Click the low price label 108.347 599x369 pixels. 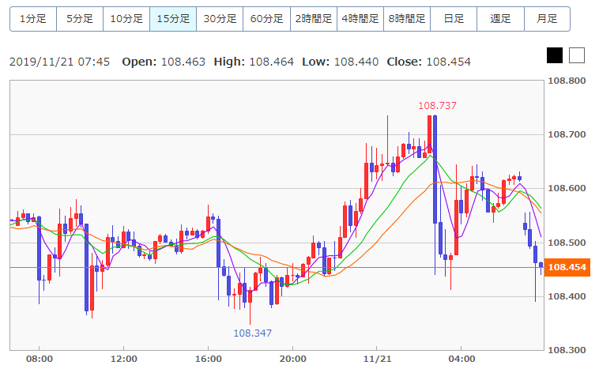pos(253,333)
